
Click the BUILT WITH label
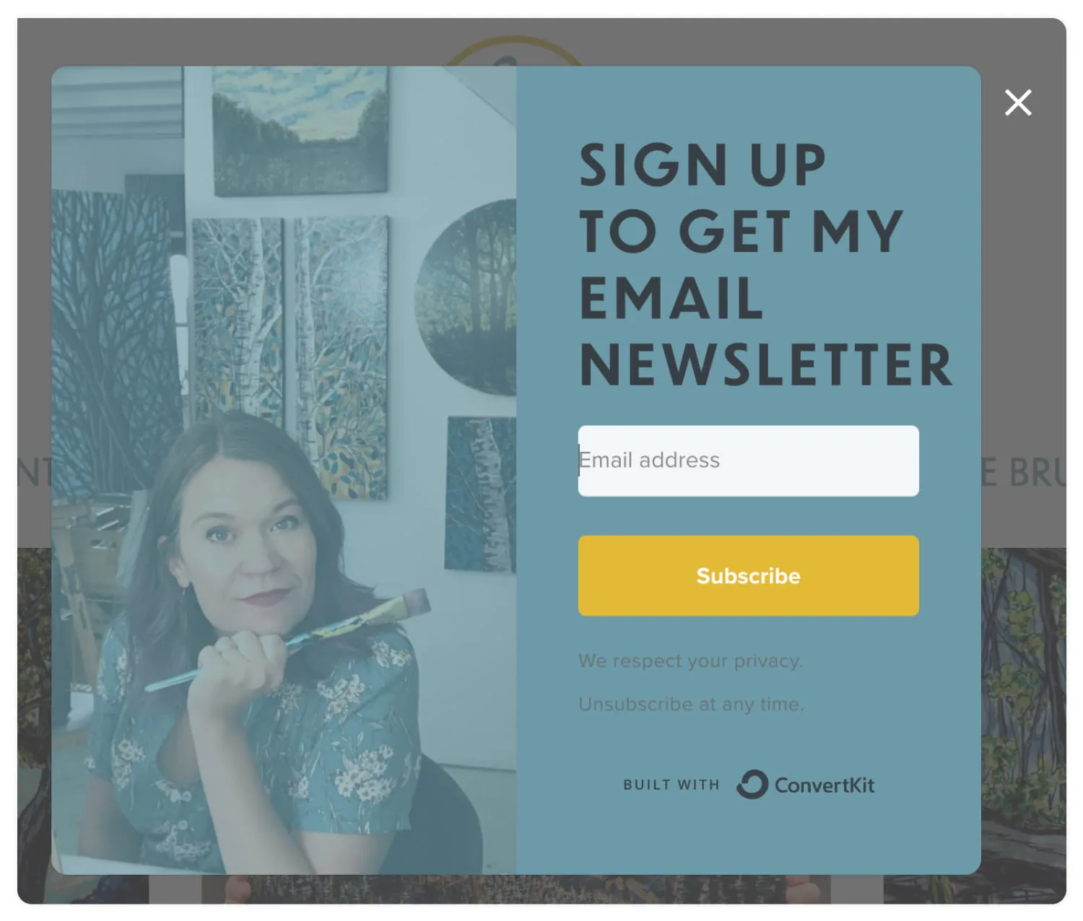point(671,785)
